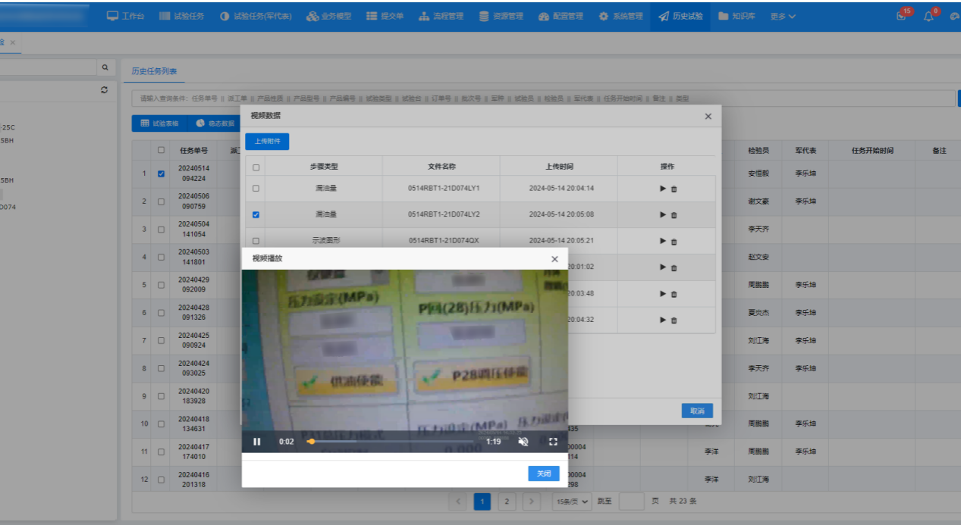
Task: Check task 20240504 141054 checkbox
Action: (x=161, y=229)
